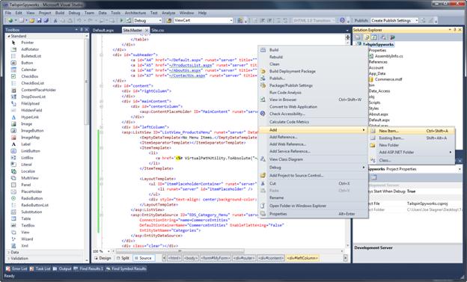Open the Analyze menu
This screenshot has height=282, width=467.
tap(168, 13)
